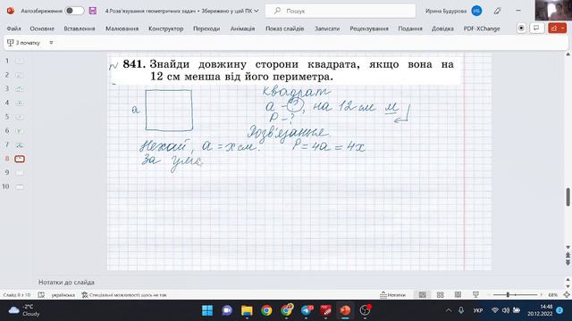This screenshot has height=321, width=572.
Task: Toggle the Автозбереження switch
Action: pyautogui.click(x=74, y=11)
